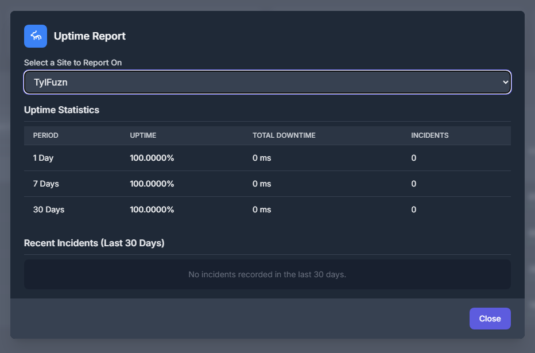
Task: Click the 0 ms downtime value for 7 Days
Action: pyautogui.click(x=262, y=184)
